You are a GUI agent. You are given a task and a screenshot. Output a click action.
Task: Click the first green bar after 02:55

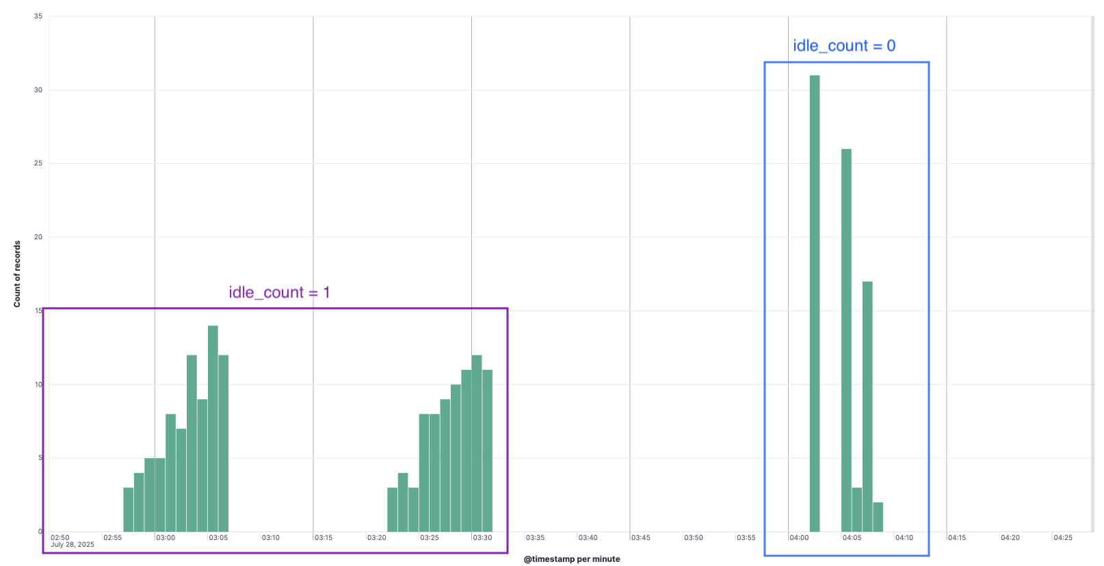(129, 509)
